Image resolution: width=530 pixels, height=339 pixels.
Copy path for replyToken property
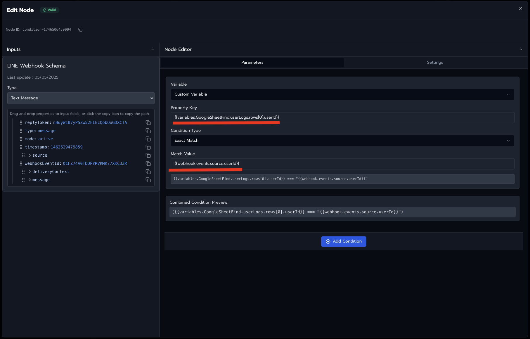click(148, 122)
